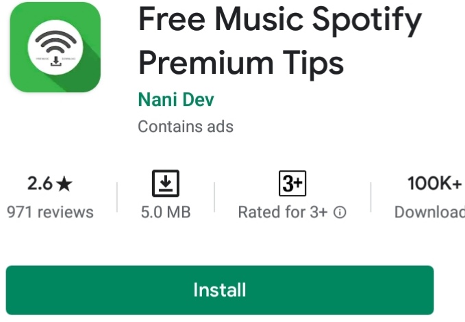Tap the green app icon thumbnail
465x322 pixels.
tap(55, 47)
